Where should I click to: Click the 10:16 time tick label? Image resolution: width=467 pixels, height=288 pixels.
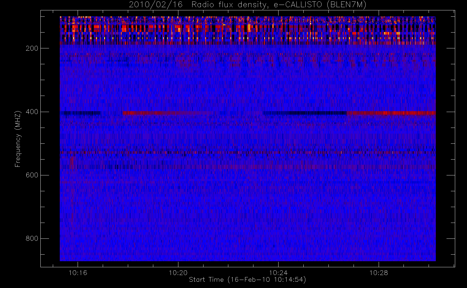[78, 273]
